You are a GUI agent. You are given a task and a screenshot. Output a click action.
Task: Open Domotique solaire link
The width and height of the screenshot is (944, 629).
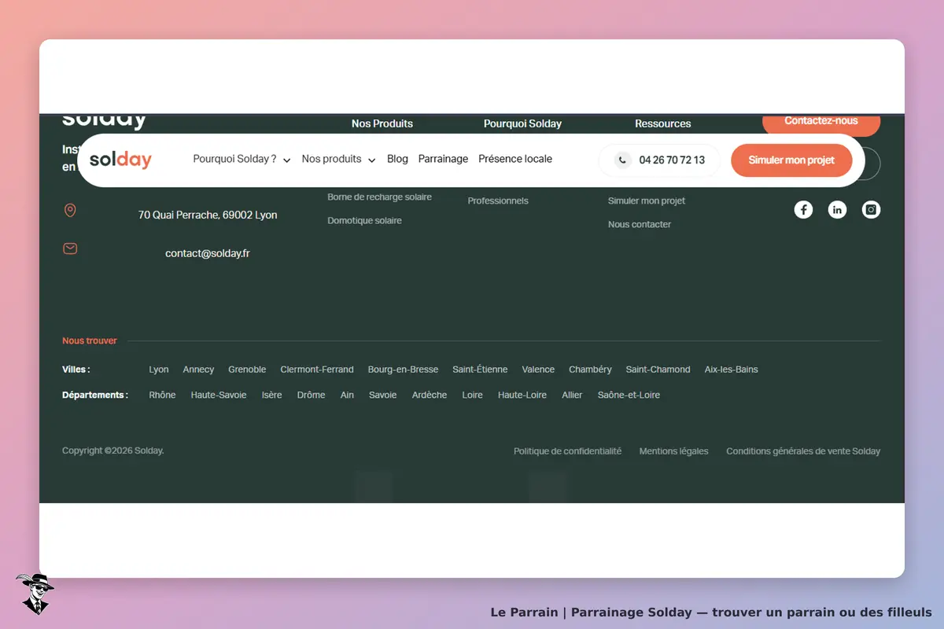click(x=364, y=221)
